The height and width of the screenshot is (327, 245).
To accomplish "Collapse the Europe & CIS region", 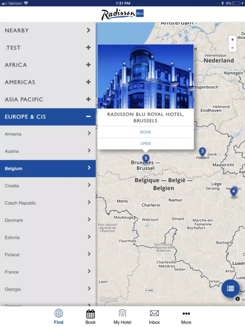I will tap(48, 117).
